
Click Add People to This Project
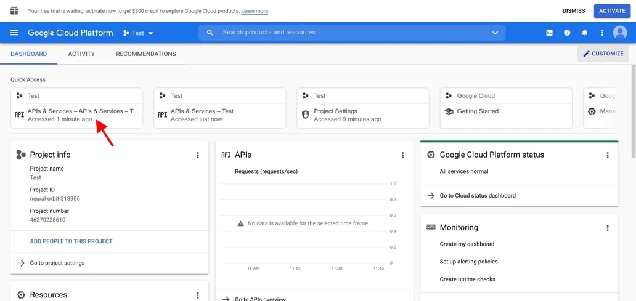coord(71,241)
